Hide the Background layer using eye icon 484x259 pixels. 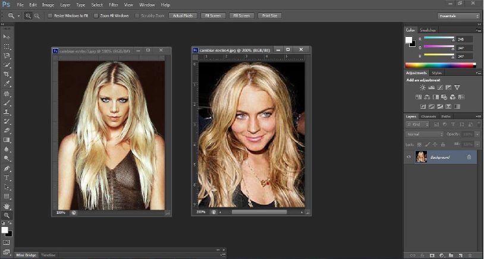click(408, 157)
